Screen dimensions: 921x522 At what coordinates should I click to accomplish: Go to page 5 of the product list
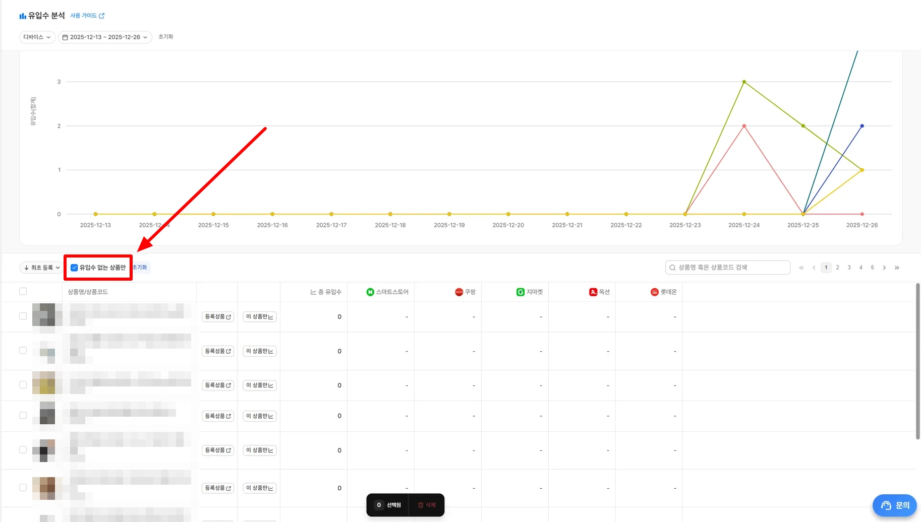click(872, 268)
